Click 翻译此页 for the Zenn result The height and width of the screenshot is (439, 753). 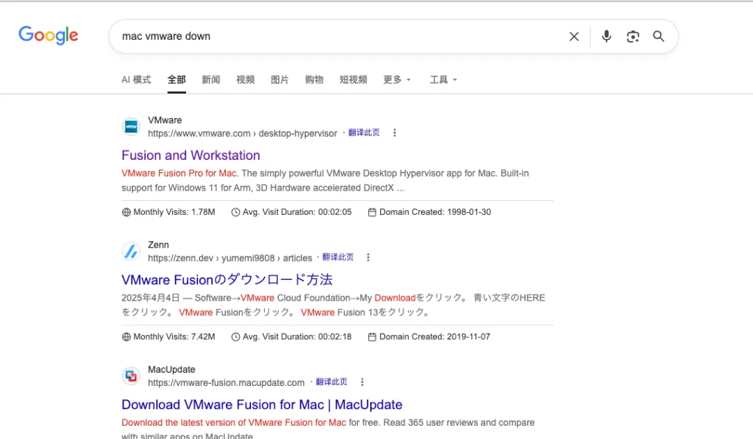point(337,258)
